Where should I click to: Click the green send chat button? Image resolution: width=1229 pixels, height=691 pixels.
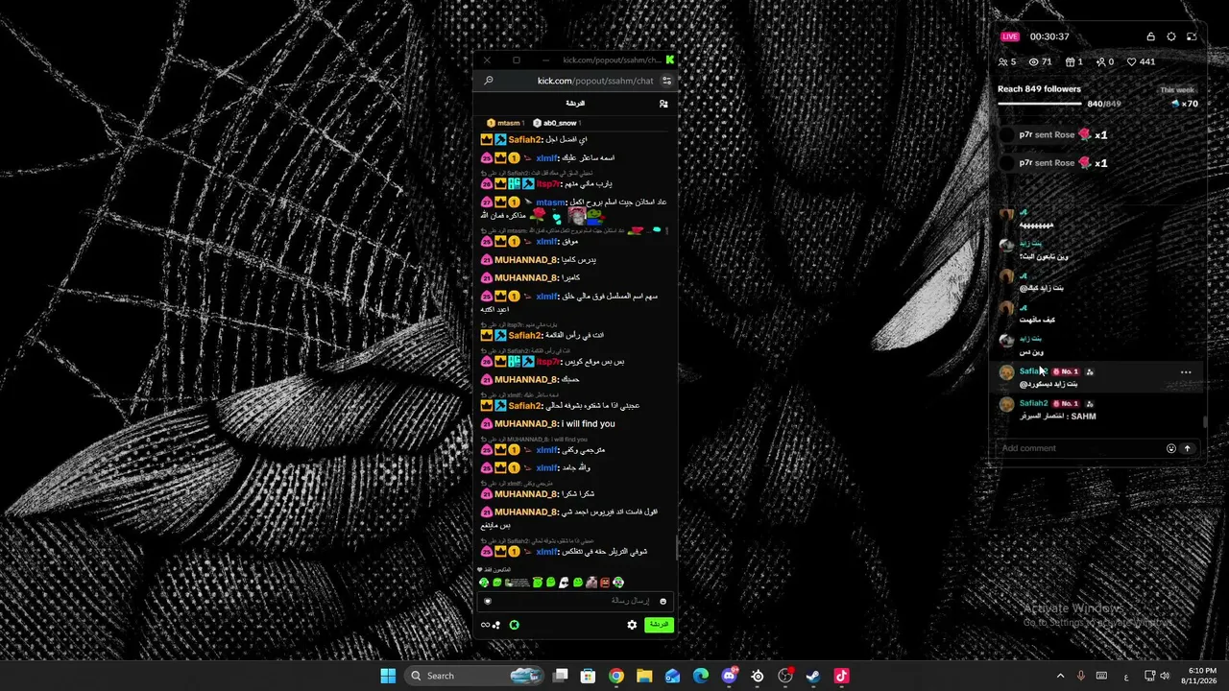click(x=659, y=625)
